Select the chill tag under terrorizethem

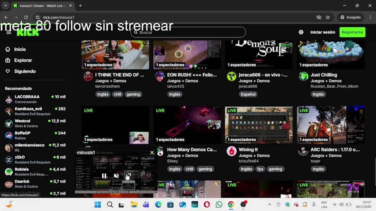117,94
